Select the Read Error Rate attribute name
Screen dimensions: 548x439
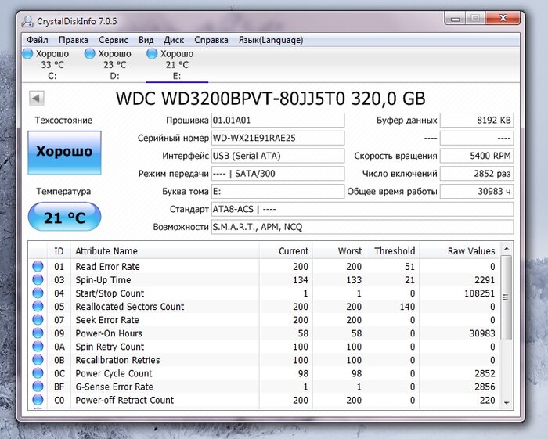pos(108,267)
